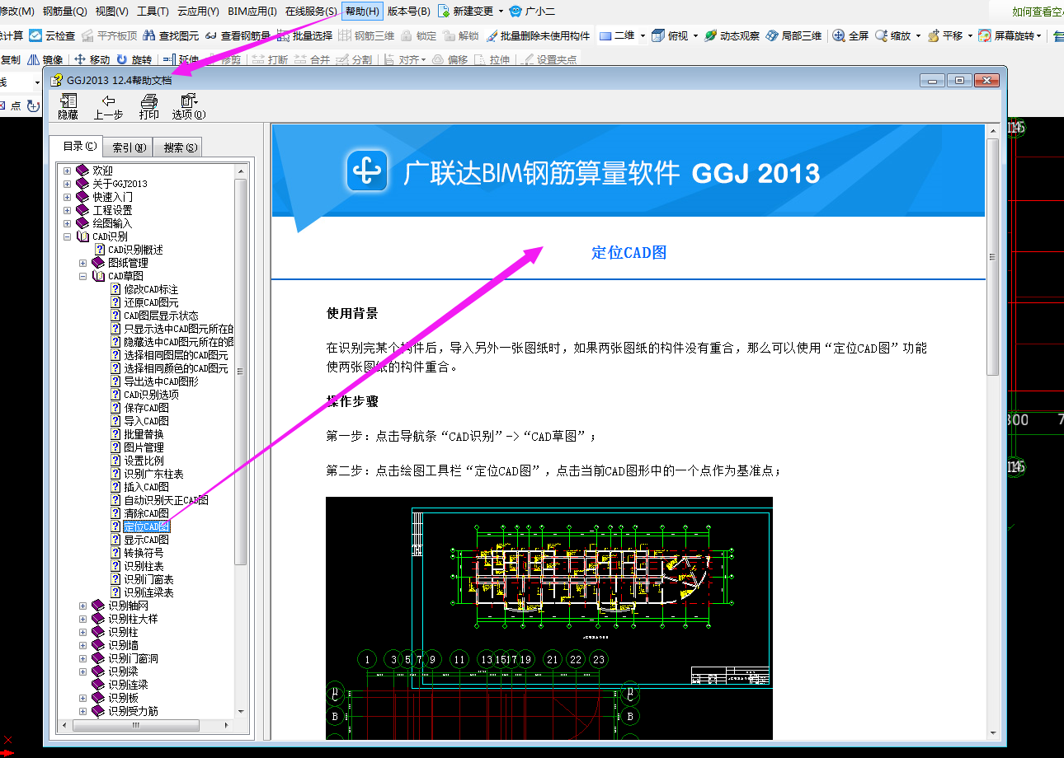The image size is (1064, 758).
Task: Open the 俯视 view dropdown arrow
Action: pos(695,35)
